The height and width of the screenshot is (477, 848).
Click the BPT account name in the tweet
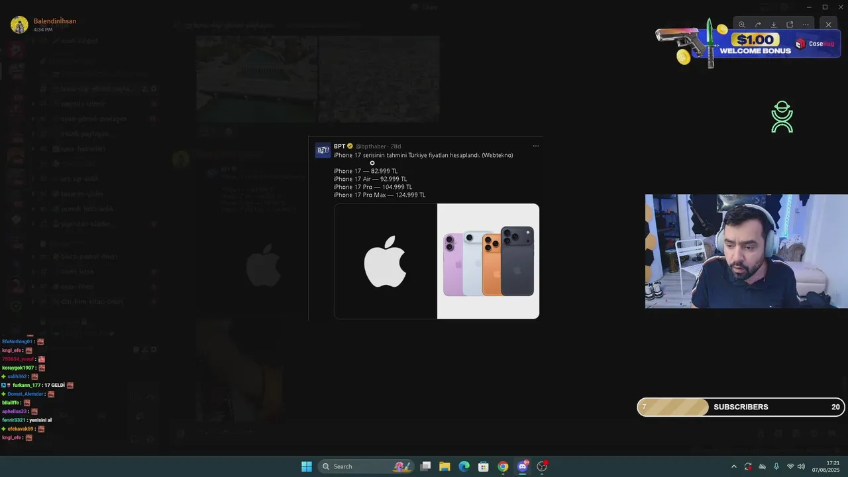[x=339, y=146]
